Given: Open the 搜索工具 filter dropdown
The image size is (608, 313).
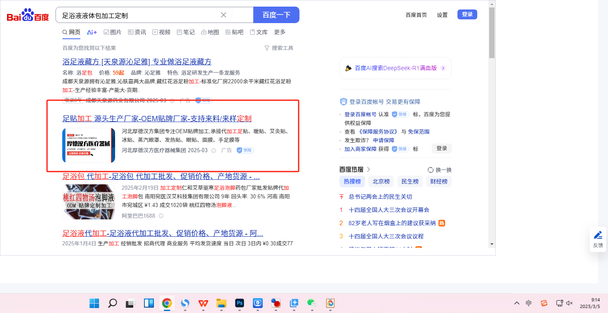Looking at the screenshot, I should (279, 48).
